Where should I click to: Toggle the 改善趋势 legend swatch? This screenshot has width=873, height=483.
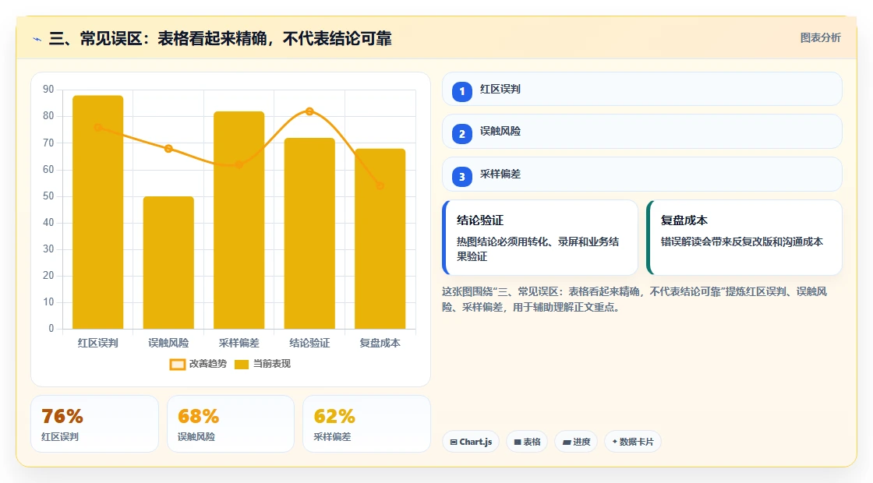(178, 365)
